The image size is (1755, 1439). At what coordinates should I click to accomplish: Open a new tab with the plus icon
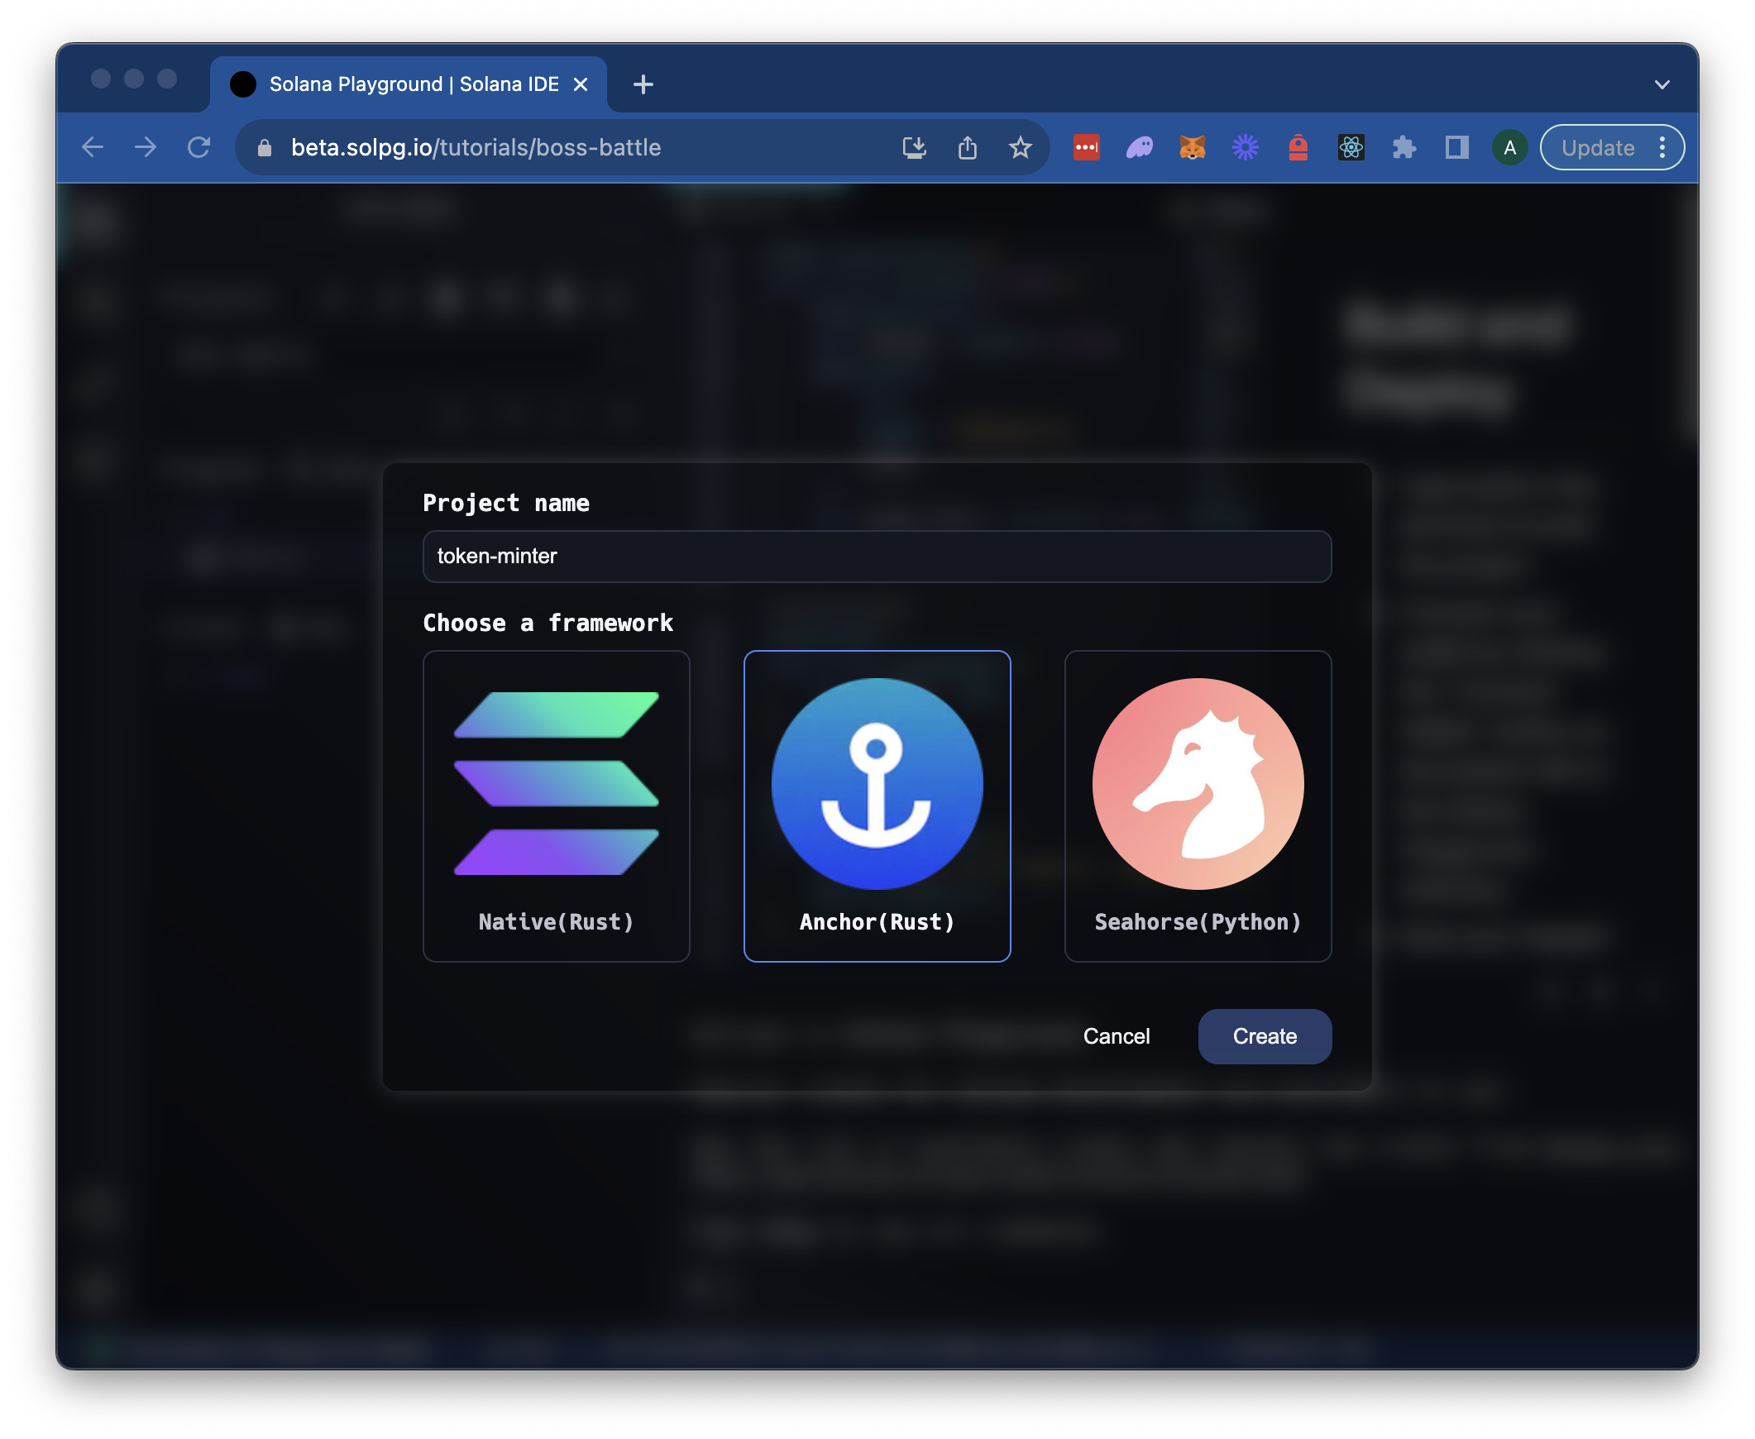point(643,84)
